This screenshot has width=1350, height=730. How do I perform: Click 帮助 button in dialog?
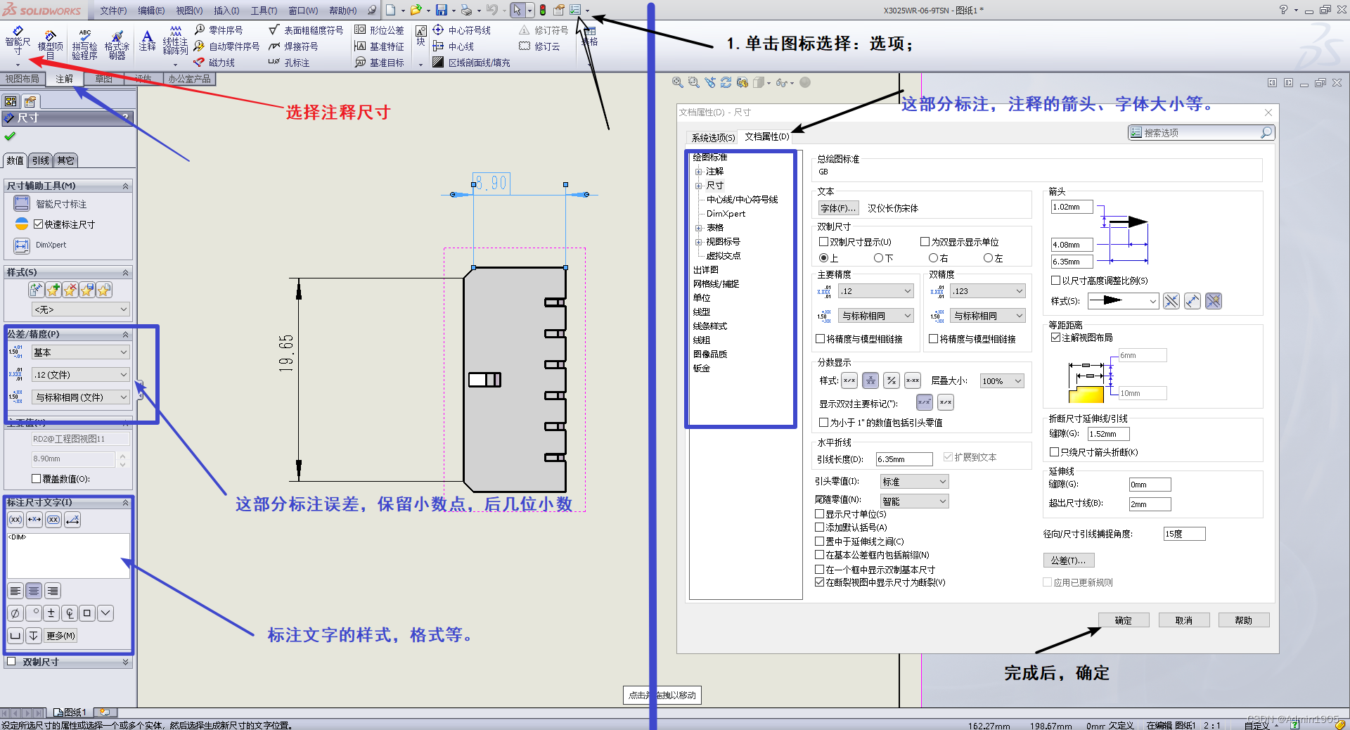(1244, 620)
